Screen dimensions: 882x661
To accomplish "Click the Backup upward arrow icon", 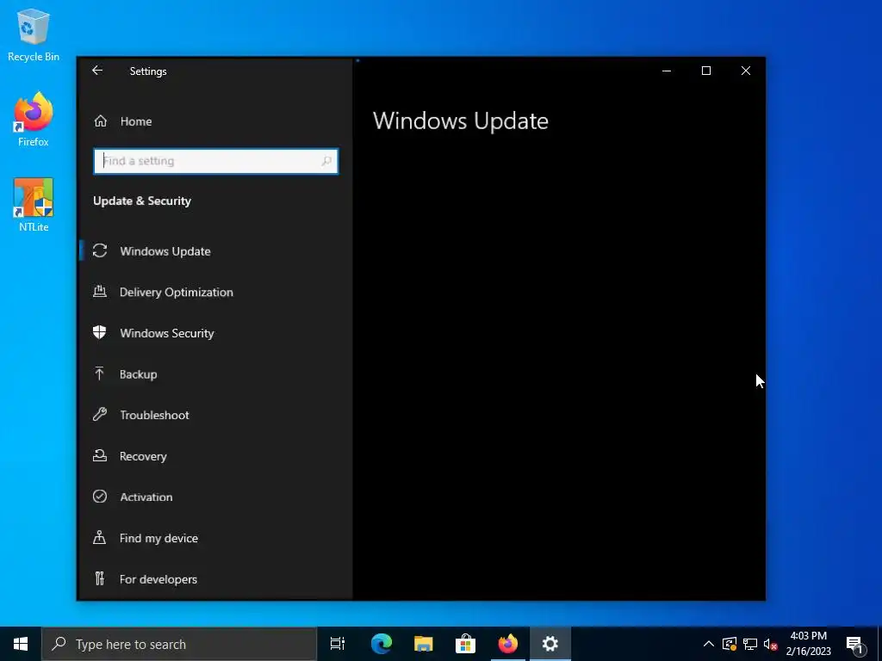I will click(100, 374).
